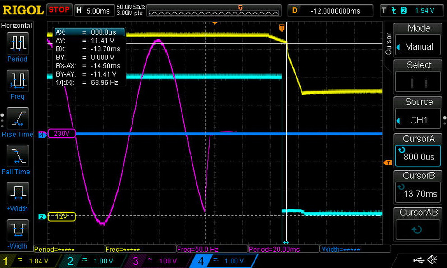Select the +Width measurement icon

[17, 193]
